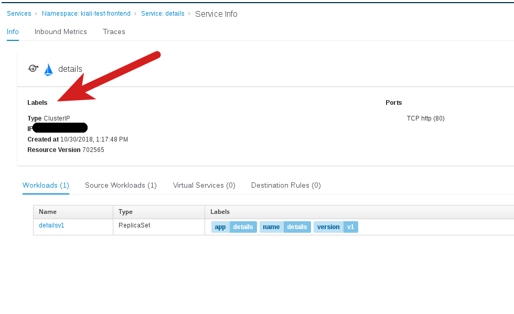
Task: Click the Labels column header in table
Action: (x=359, y=212)
